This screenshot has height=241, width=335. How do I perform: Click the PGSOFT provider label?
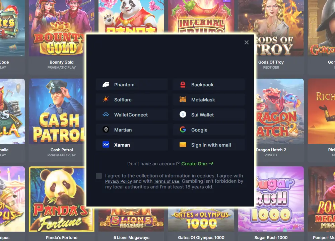tap(271, 155)
